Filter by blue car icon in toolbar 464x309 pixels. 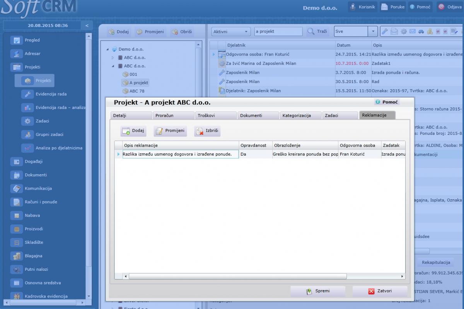pos(421,32)
